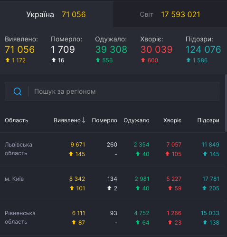This screenshot has width=227, height=237.
Task: Click the white arrow beside 16 deaths
Action: (x=54, y=60)
